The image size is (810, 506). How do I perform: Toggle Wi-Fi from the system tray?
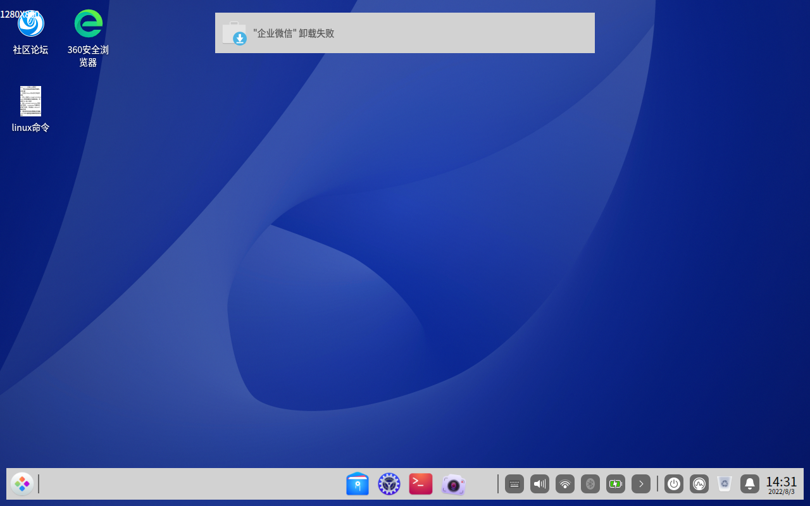click(564, 484)
